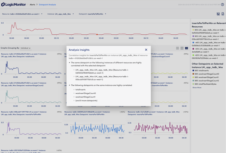The image size is (226, 153).
Task: Switch graphs to three-column grid layout
Action: (x=186, y=48)
